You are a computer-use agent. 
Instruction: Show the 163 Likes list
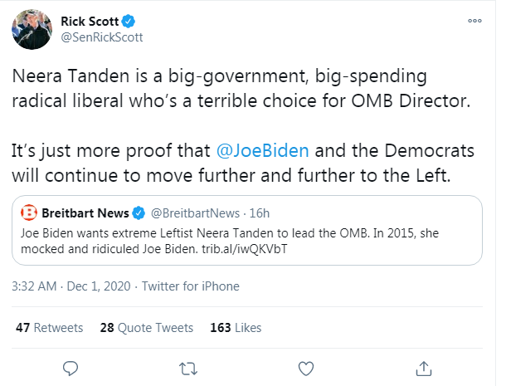[x=236, y=328]
